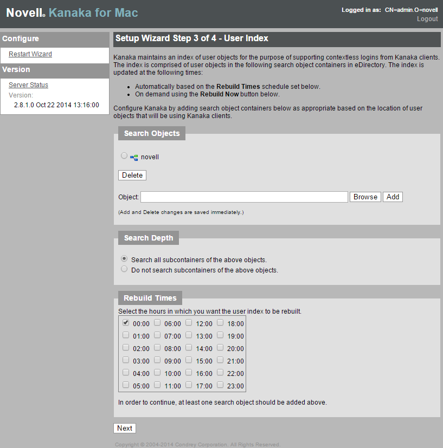
Task: Uncheck the 00:00 rebuild time
Action: coord(126,322)
